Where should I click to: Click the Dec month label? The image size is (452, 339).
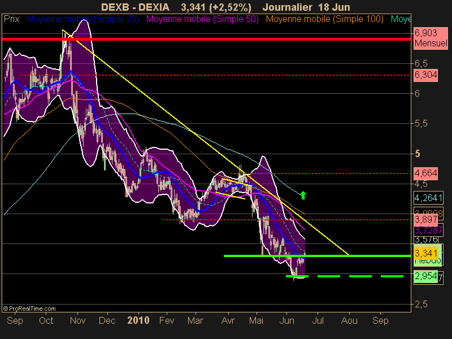(x=107, y=320)
